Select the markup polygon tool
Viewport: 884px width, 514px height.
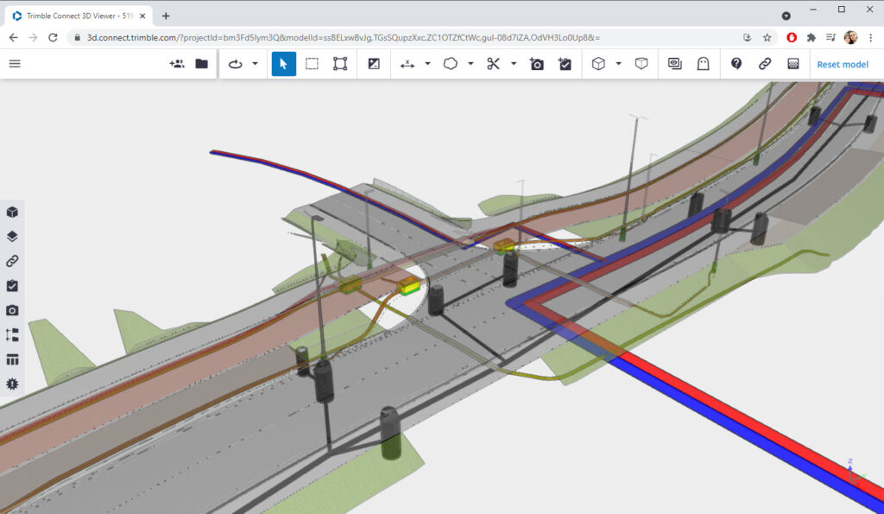point(450,64)
